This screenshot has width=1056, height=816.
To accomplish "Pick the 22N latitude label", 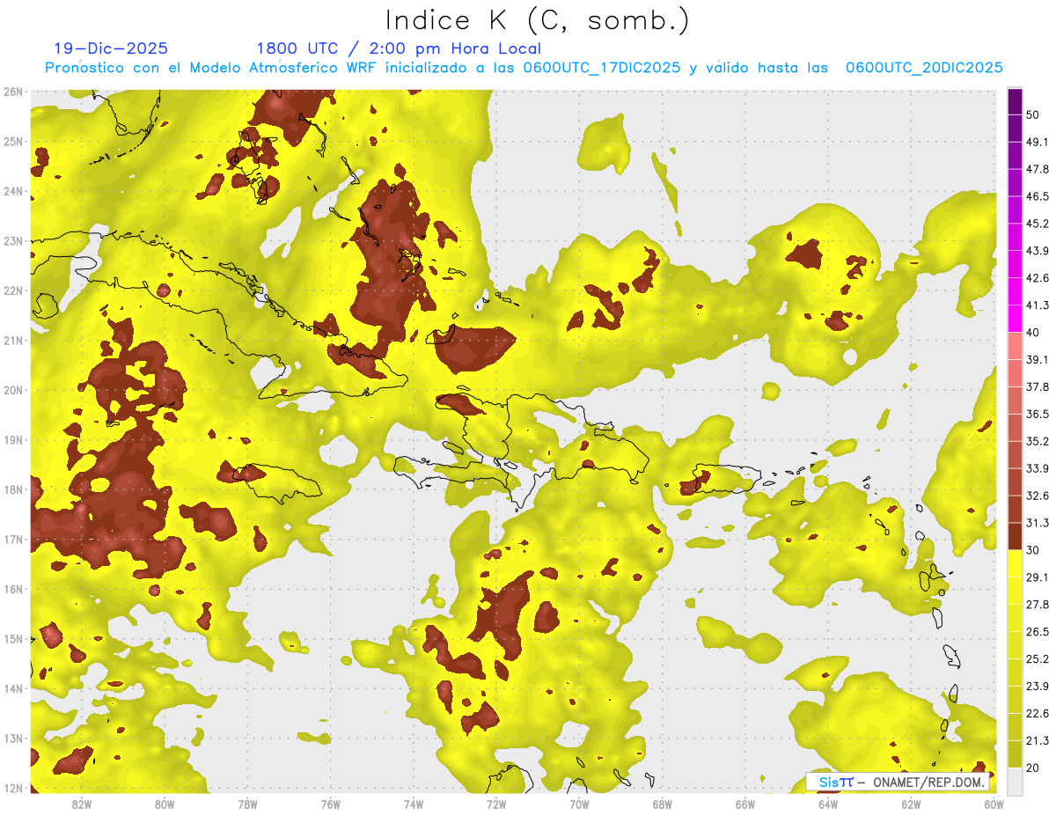I will pos(13,290).
